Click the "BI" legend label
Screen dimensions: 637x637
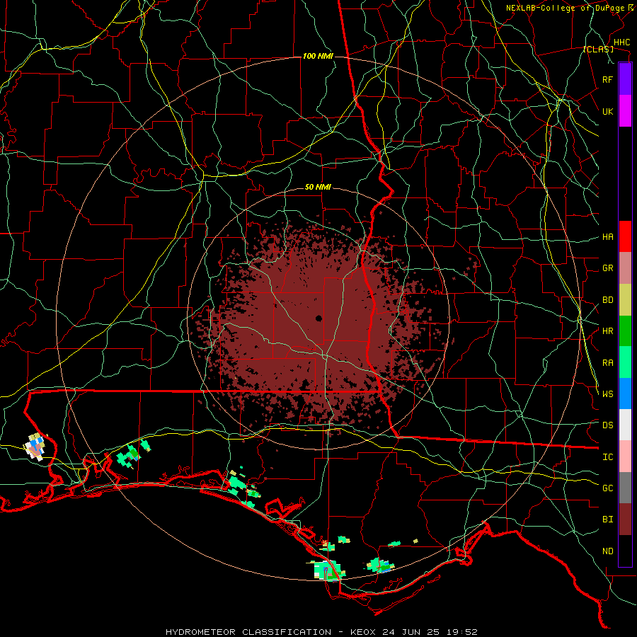608,520
